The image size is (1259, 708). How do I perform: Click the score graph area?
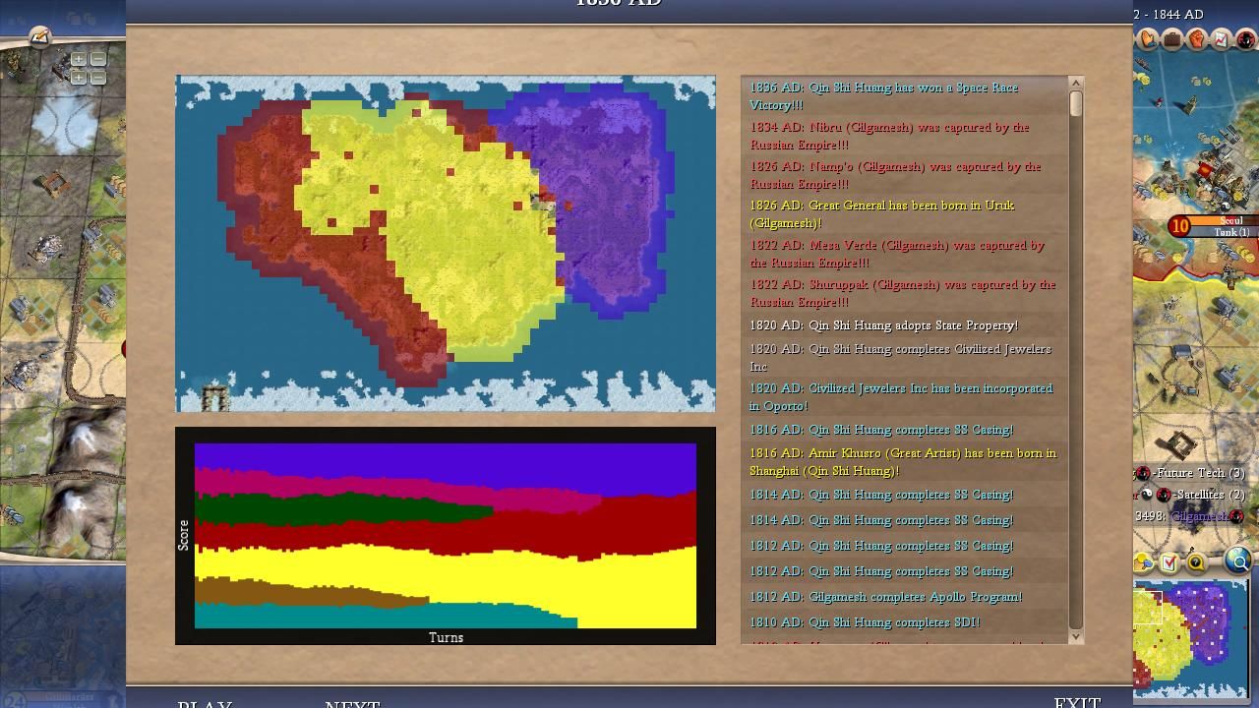(x=446, y=535)
